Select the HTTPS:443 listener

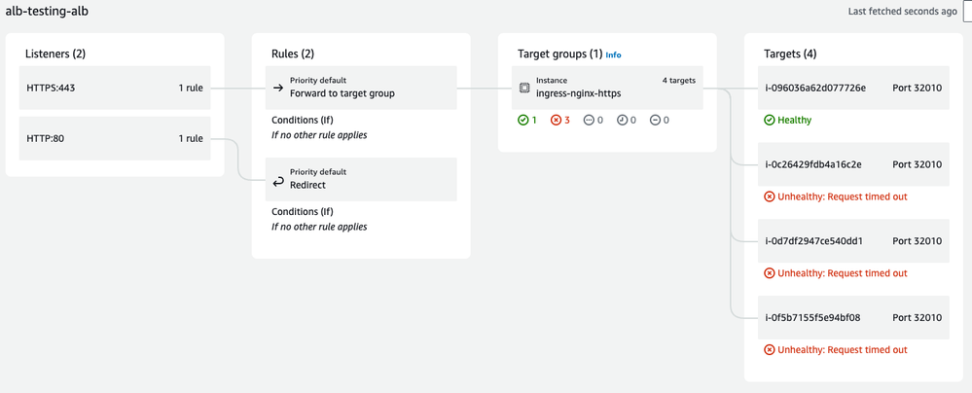point(115,88)
